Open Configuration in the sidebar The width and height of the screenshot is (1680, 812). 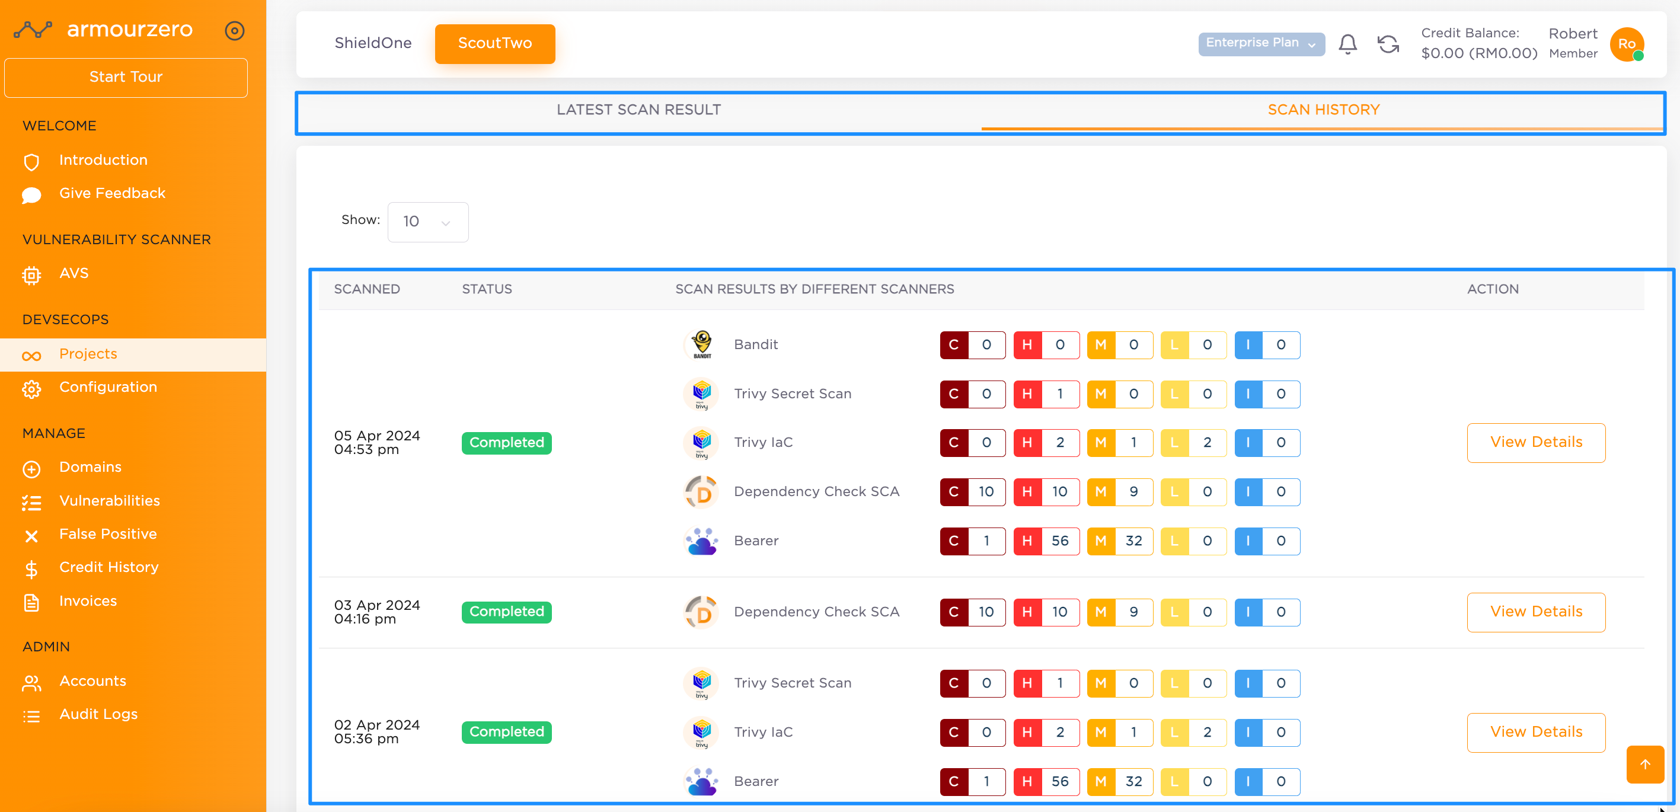click(108, 388)
